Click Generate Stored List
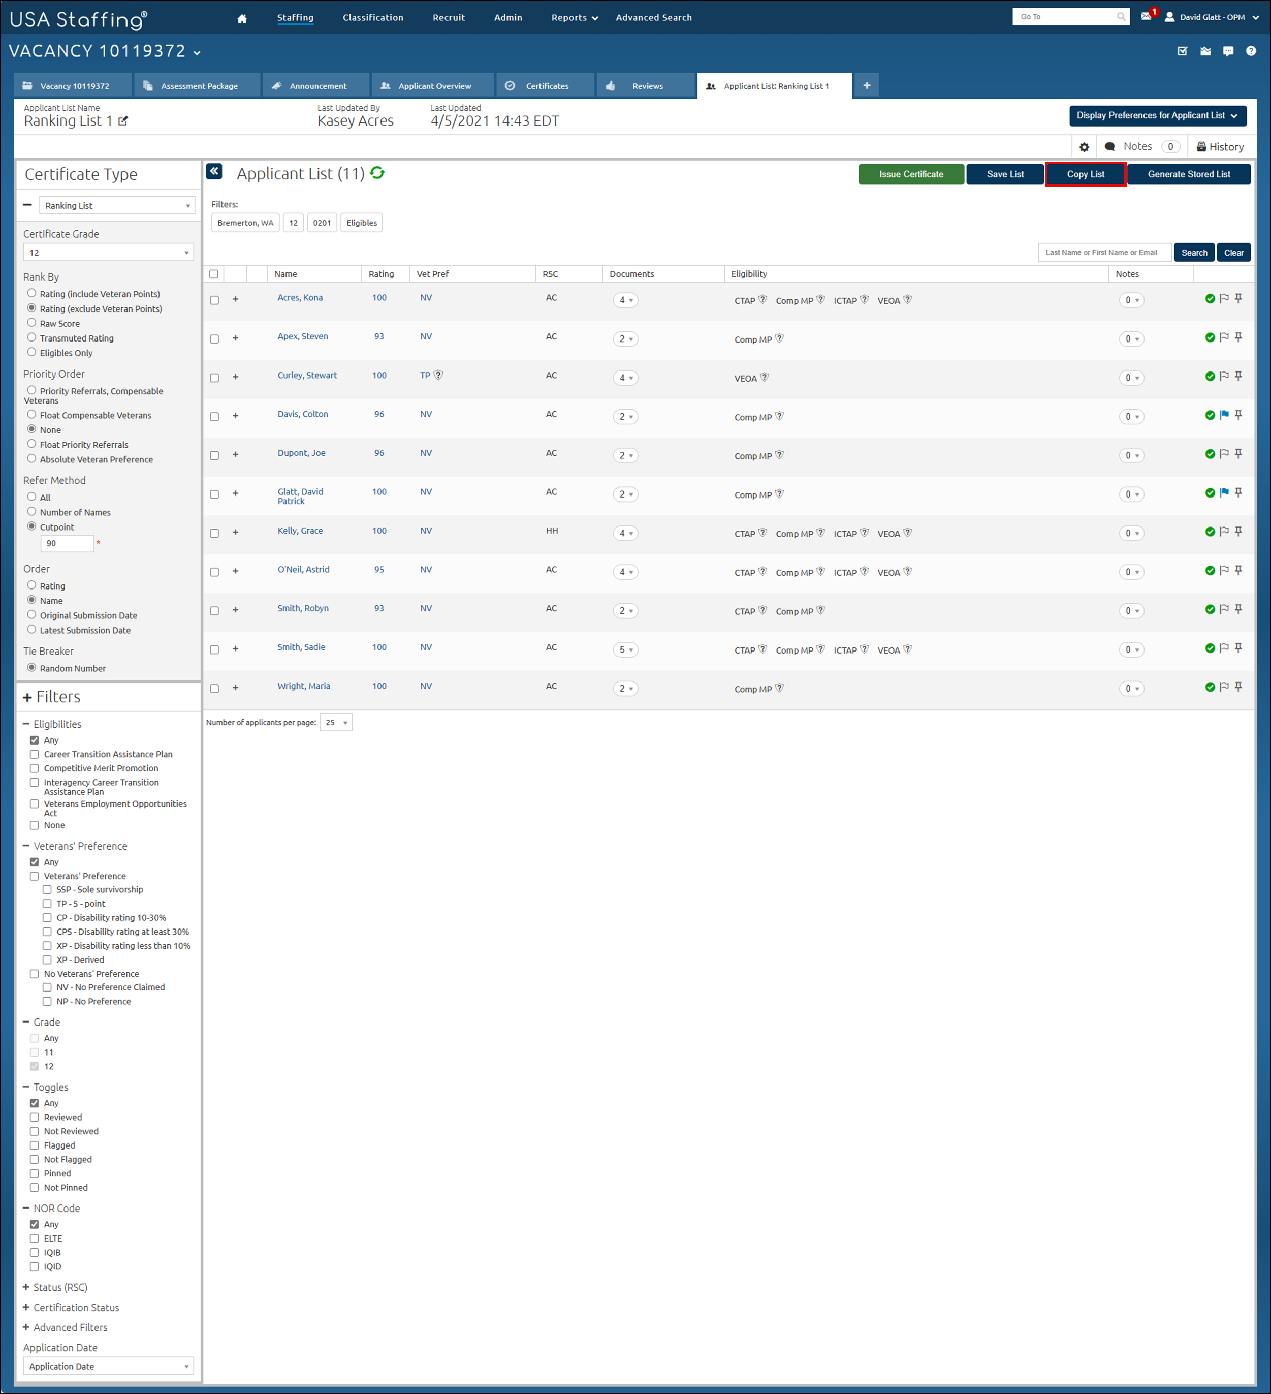1271x1394 pixels. click(1189, 174)
